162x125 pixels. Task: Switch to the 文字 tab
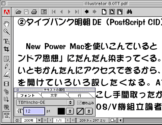tap(54, 95)
